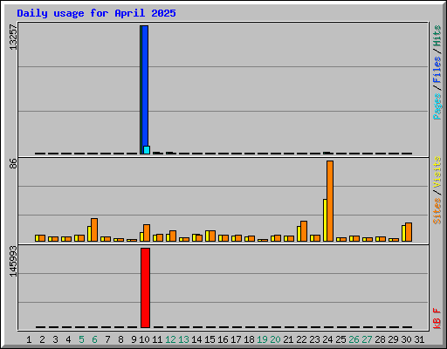Click the 86 axis label of middle chart

pyautogui.click(x=13, y=163)
